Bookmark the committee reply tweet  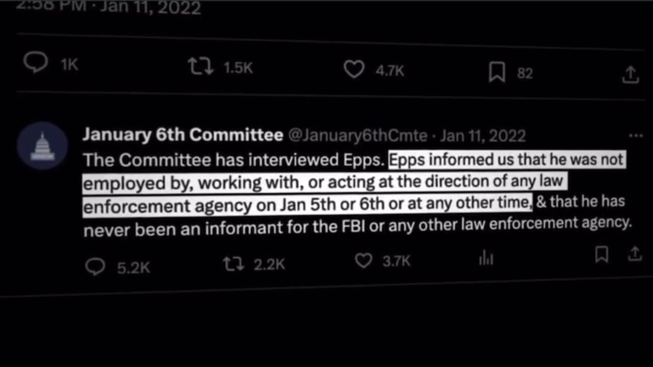click(x=602, y=254)
